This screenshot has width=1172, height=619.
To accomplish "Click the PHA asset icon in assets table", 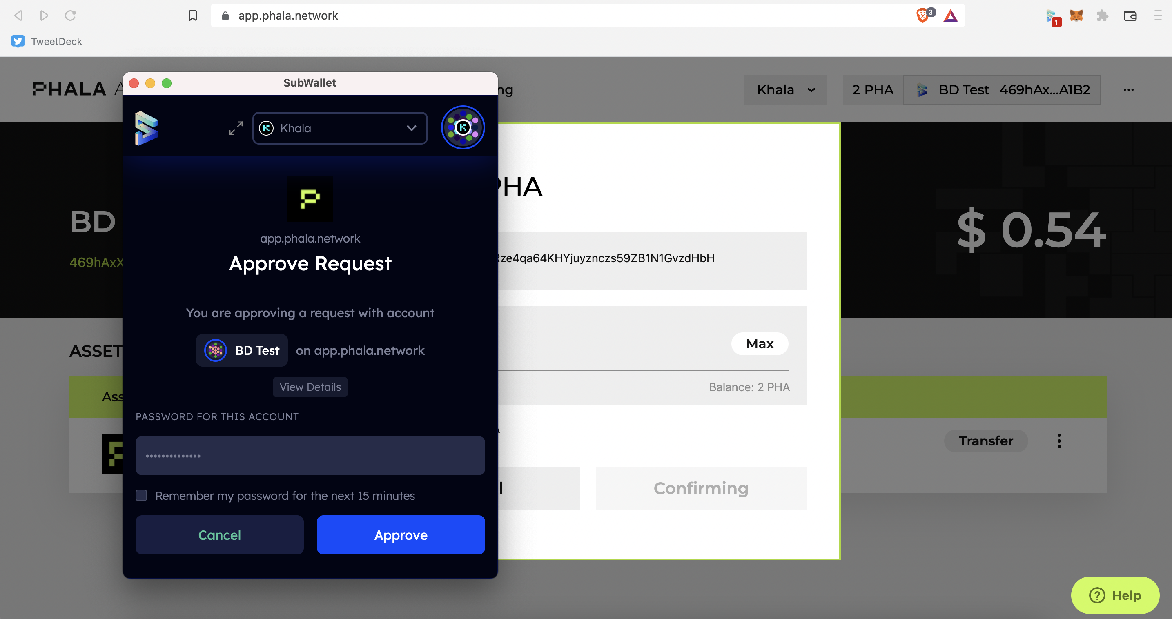I will [x=112, y=454].
